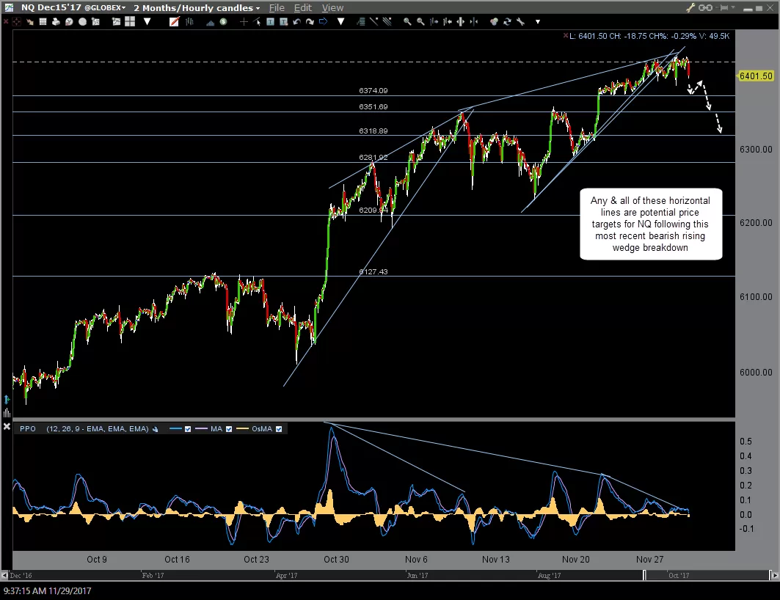Open the File menu
780x600 pixels.
coord(277,8)
